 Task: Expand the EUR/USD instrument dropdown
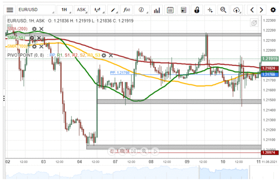click(x=36, y=10)
